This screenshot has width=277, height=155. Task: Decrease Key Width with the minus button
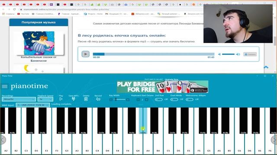tap(111, 100)
